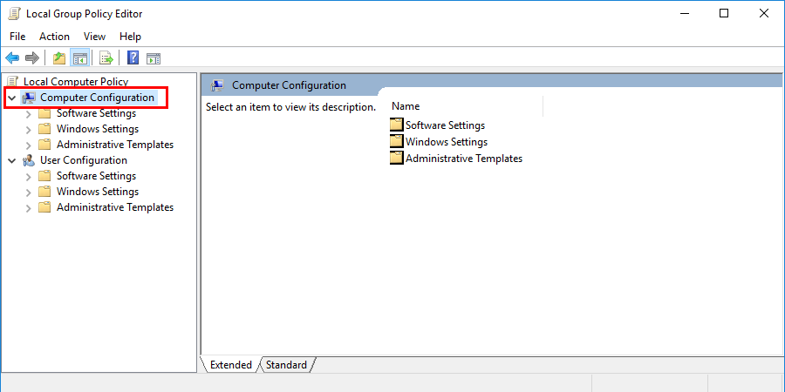Image resolution: width=785 pixels, height=392 pixels.
Task: Expand Administrative Templates under Computer Configuration
Action: click(x=29, y=145)
